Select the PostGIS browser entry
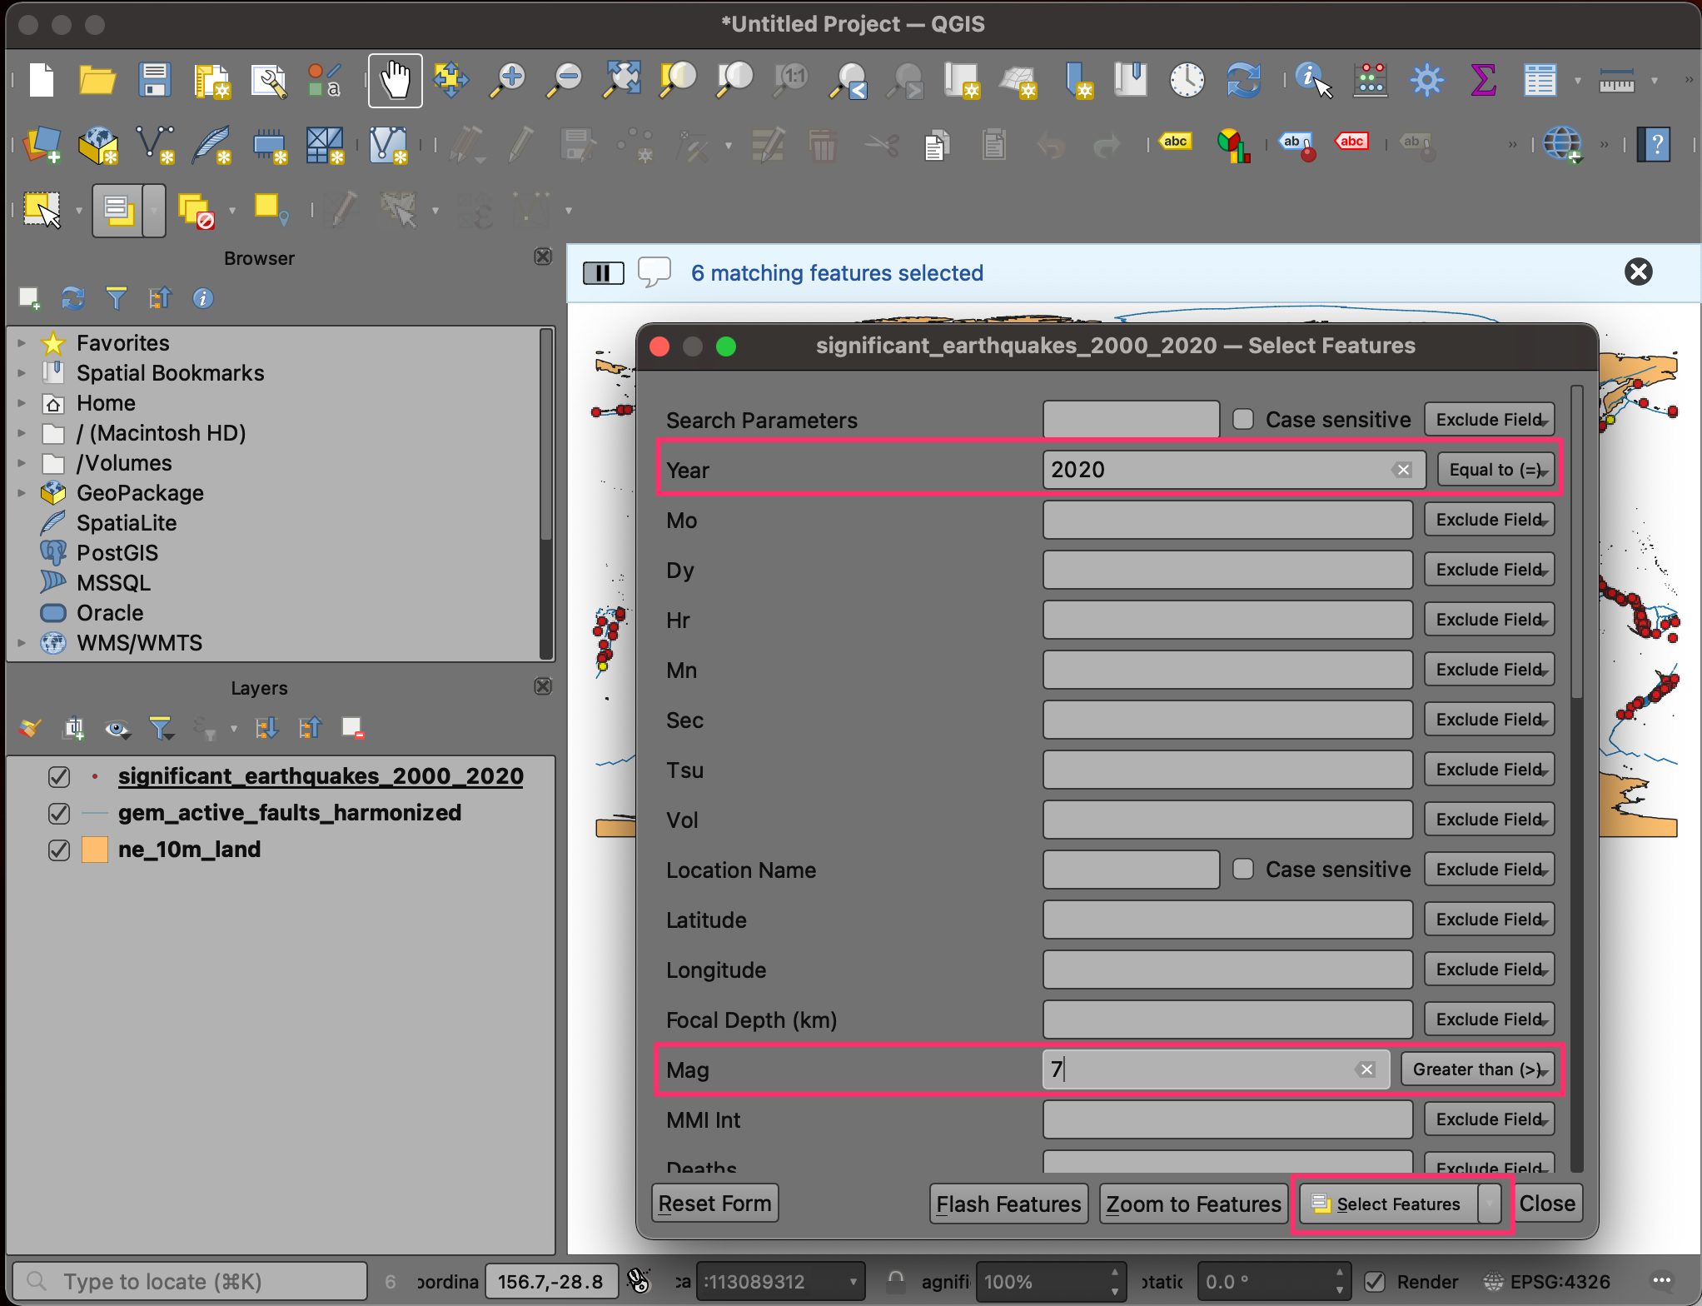 pos(117,553)
